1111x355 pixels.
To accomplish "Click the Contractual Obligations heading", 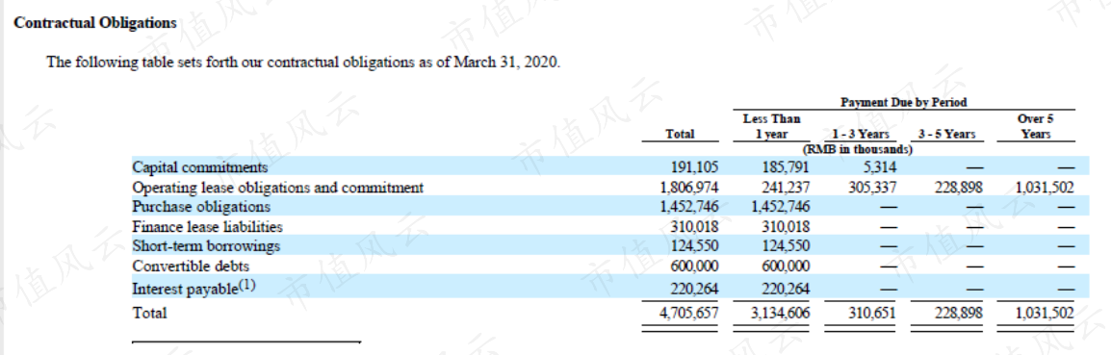I will pyautogui.click(x=95, y=23).
